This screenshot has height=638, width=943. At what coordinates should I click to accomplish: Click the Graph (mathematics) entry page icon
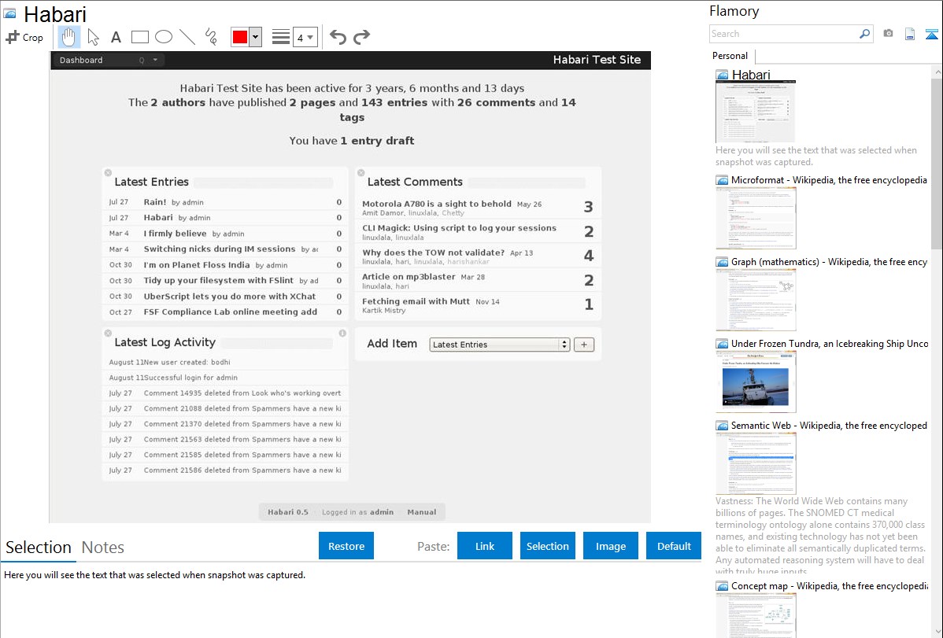pyautogui.click(x=722, y=262)
